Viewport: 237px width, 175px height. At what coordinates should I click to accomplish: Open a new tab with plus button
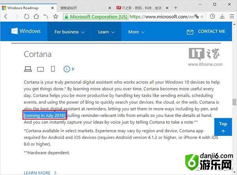coord(175,8)
